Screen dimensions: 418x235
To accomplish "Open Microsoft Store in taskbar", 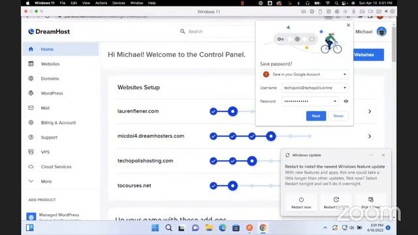I will click(x=236, y=228).
